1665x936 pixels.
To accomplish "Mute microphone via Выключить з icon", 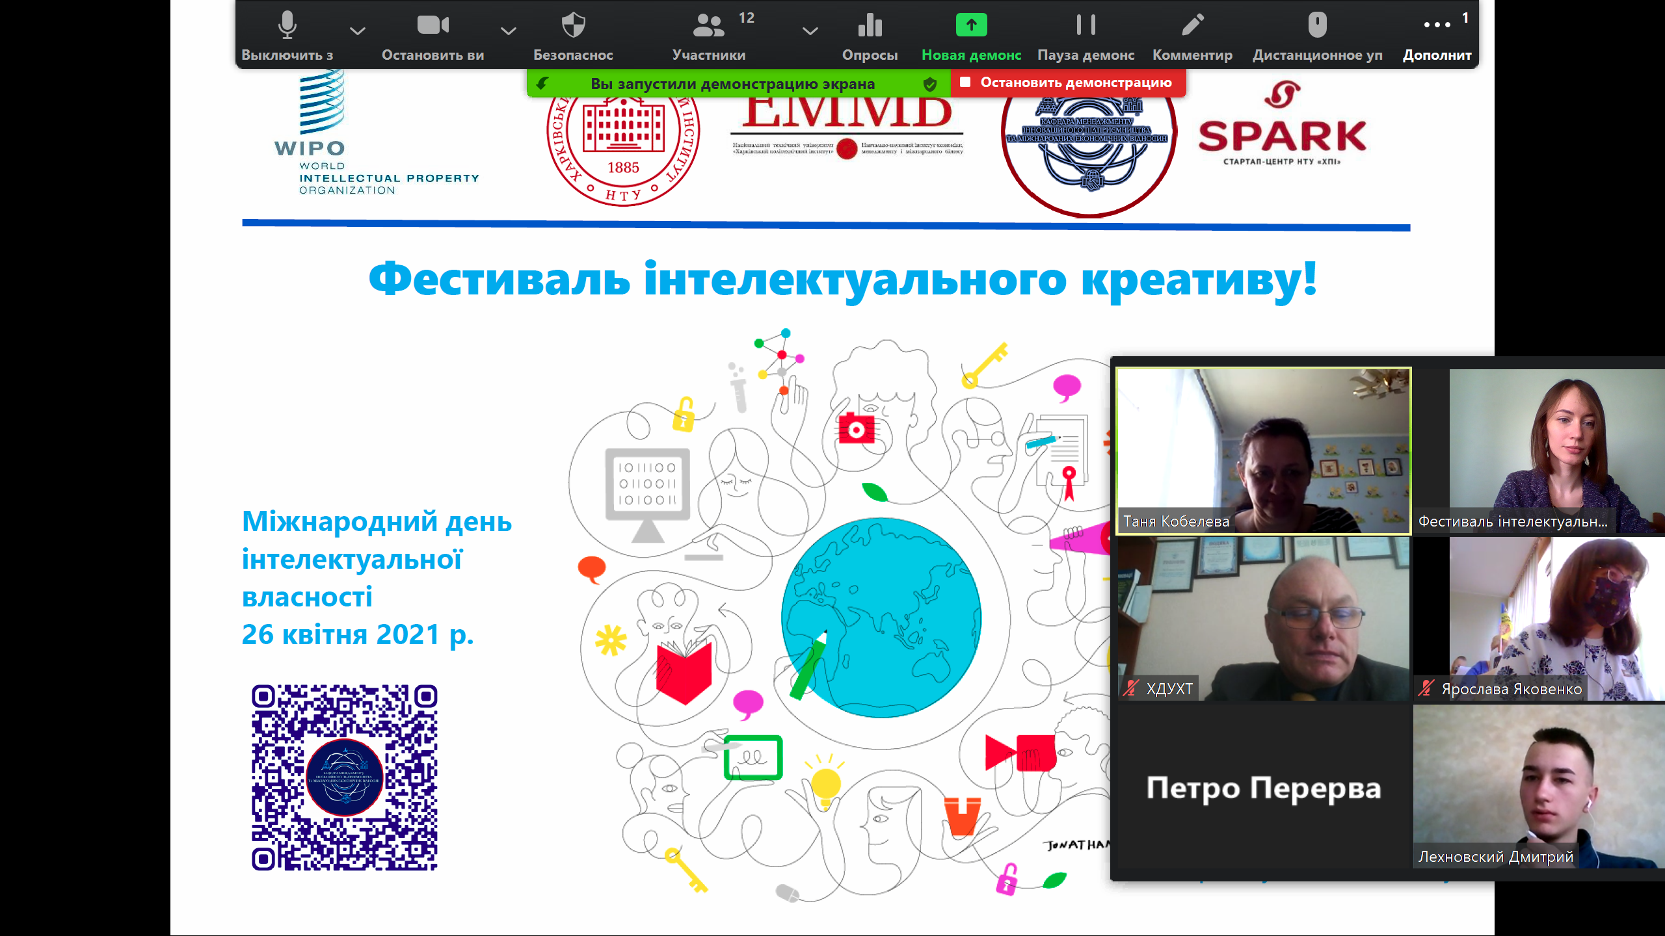I will (x=287, y=26).
